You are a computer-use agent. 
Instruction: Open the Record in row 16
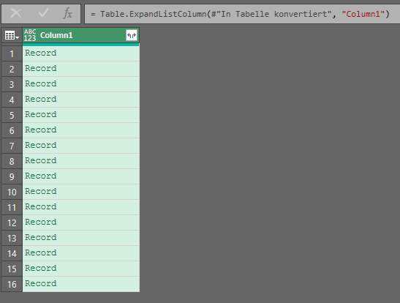pyautogui.click(x=41, y=283)
